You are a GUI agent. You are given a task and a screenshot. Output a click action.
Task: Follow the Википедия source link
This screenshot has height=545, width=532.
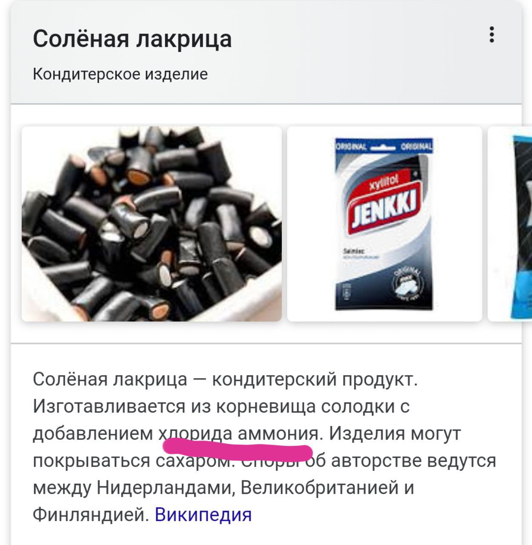[x=203, y=514]
